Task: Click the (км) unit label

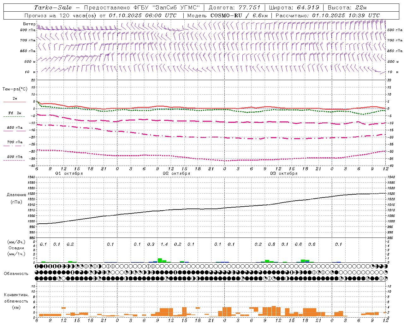Action: pos(16,307)
